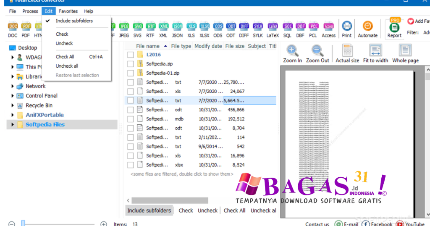
Task: Expand the This PC tree node
Action: [12, 67]
